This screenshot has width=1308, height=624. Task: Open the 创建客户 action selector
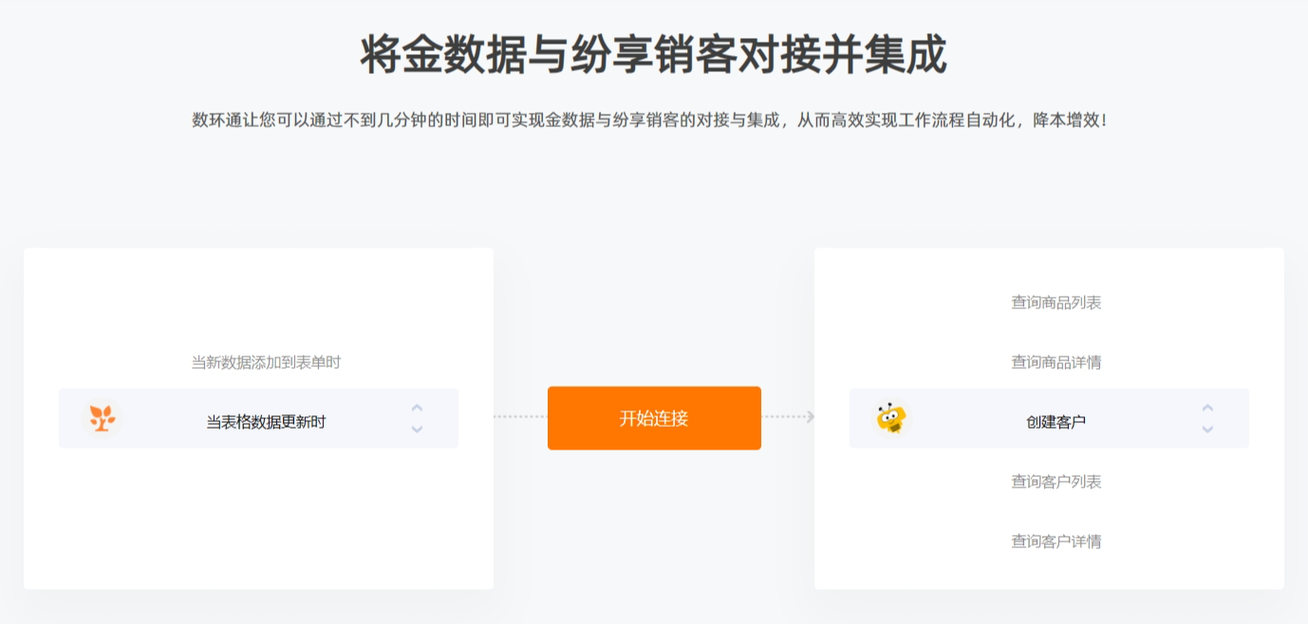[1049, 418]
